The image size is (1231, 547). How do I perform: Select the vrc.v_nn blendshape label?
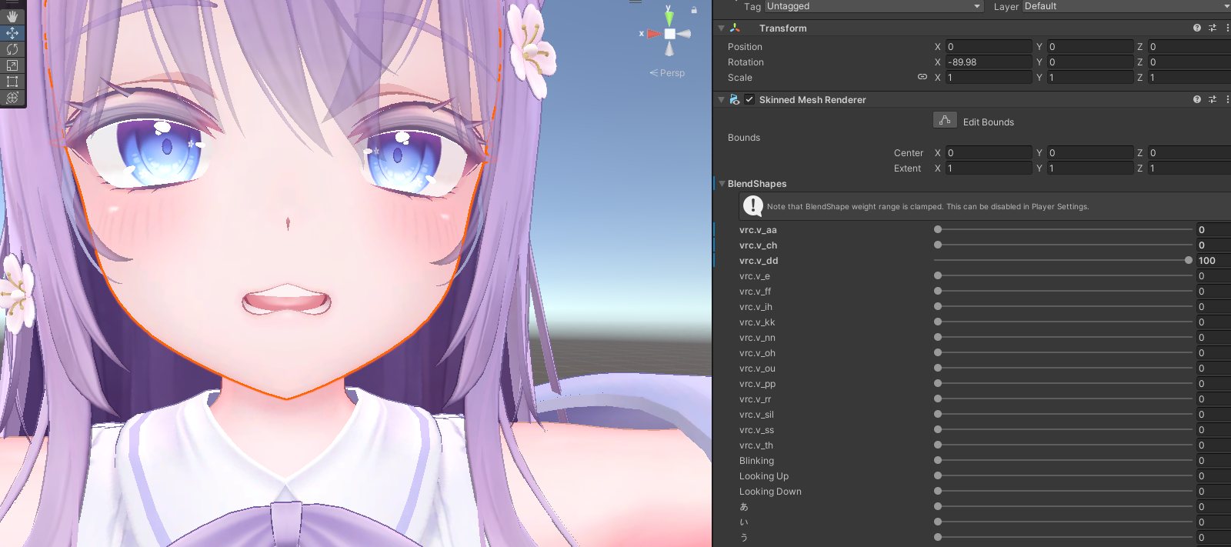point(757,338)
